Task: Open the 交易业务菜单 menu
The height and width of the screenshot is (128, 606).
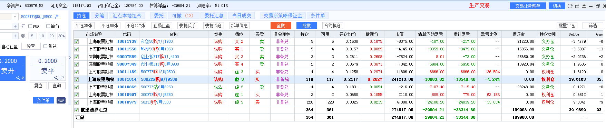Action: (528, 6)
